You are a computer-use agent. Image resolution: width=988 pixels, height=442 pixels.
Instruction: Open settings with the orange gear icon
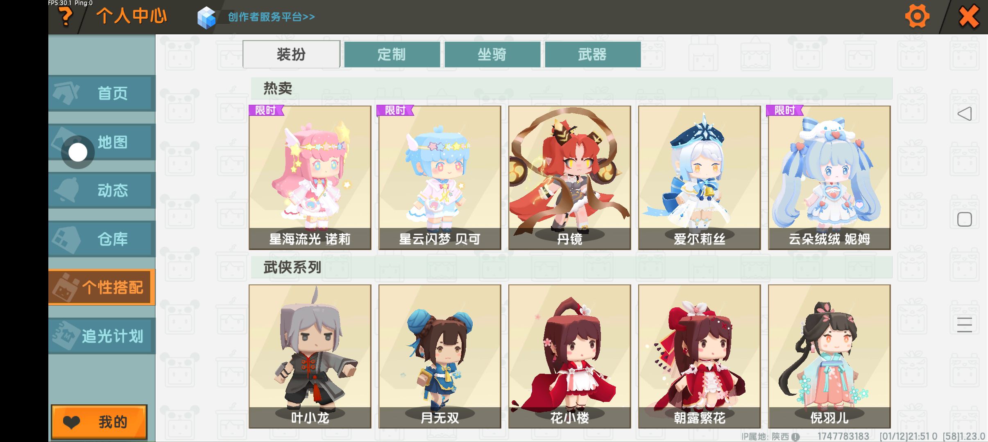click(917, 17)
